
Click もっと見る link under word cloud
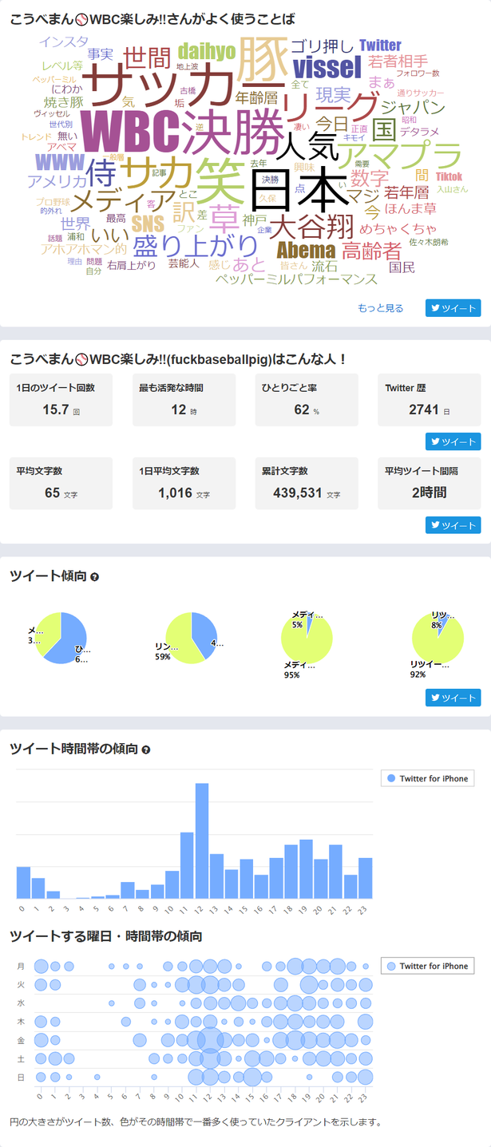[380, 308]
